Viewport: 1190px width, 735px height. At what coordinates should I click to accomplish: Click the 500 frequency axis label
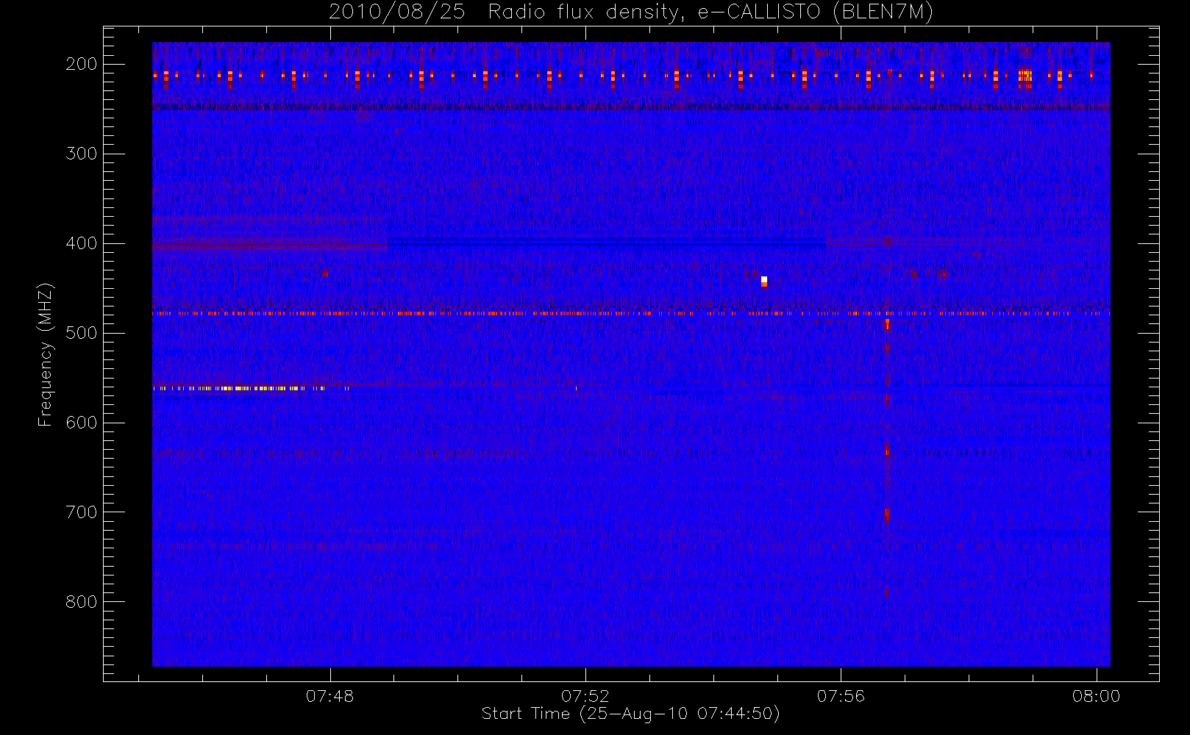tap(82, 333)
